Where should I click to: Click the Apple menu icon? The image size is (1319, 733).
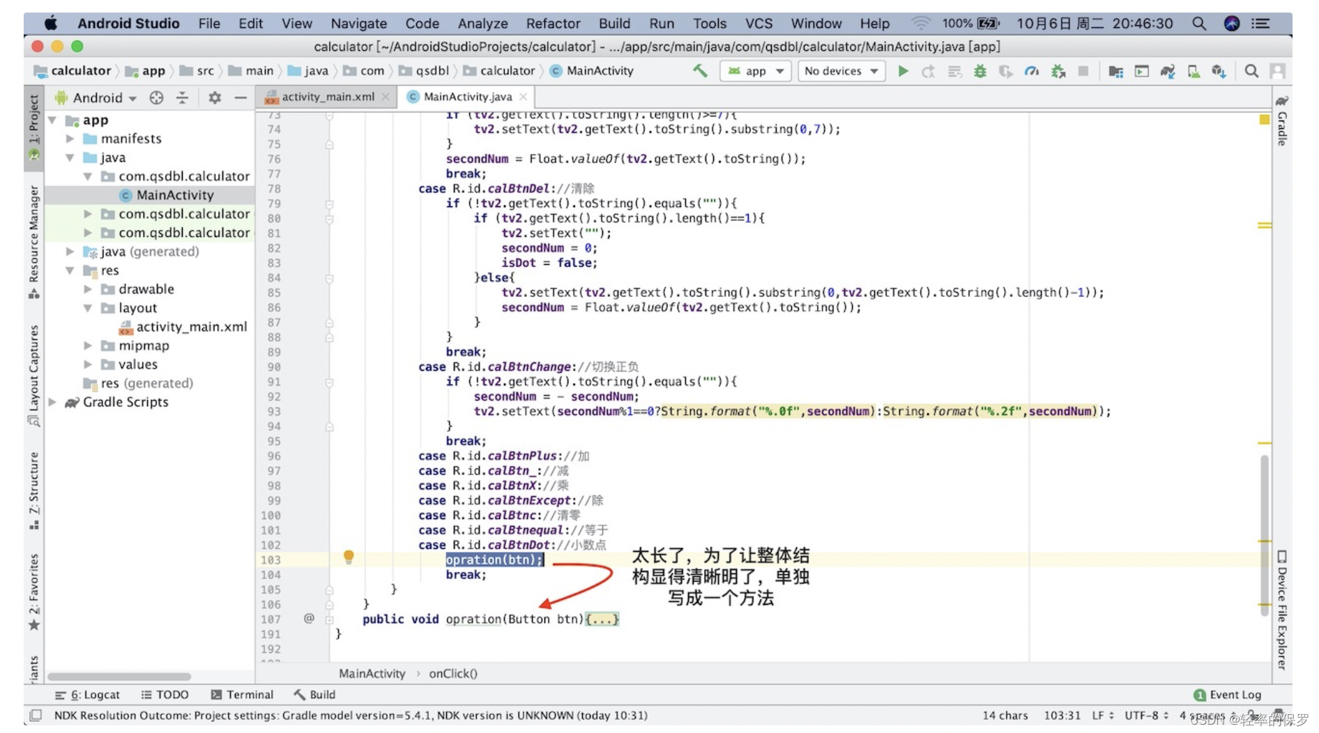51,23
